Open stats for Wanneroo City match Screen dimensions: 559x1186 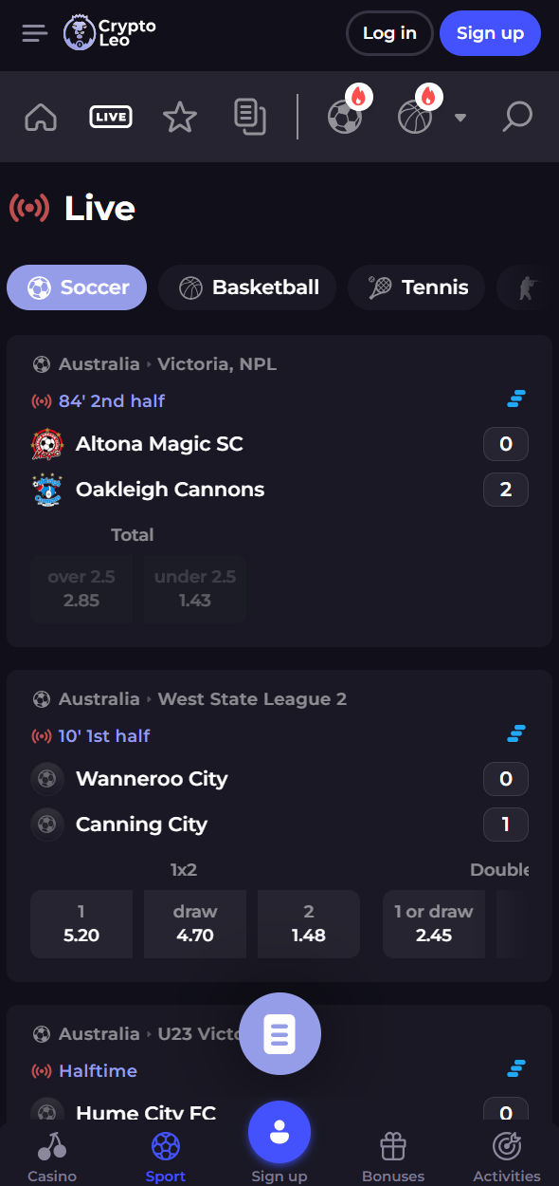coord(516,734)
